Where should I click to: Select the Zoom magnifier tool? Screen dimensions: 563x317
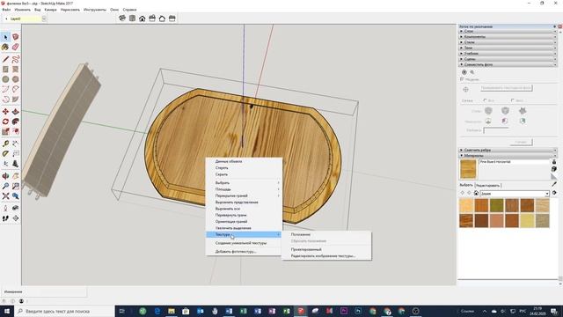tap(5, 186)
